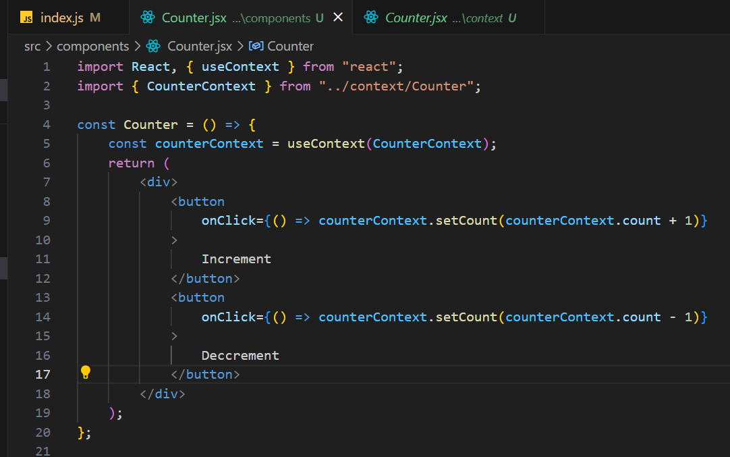This screenshot has width=730, height=457.
Task: Click the React import name on line 1
Action: click(x=150, y=67)
